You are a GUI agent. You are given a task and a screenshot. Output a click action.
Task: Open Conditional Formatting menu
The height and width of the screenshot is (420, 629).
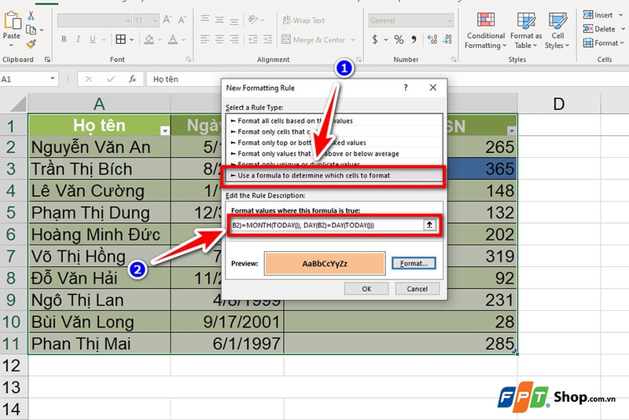point(486,31)
